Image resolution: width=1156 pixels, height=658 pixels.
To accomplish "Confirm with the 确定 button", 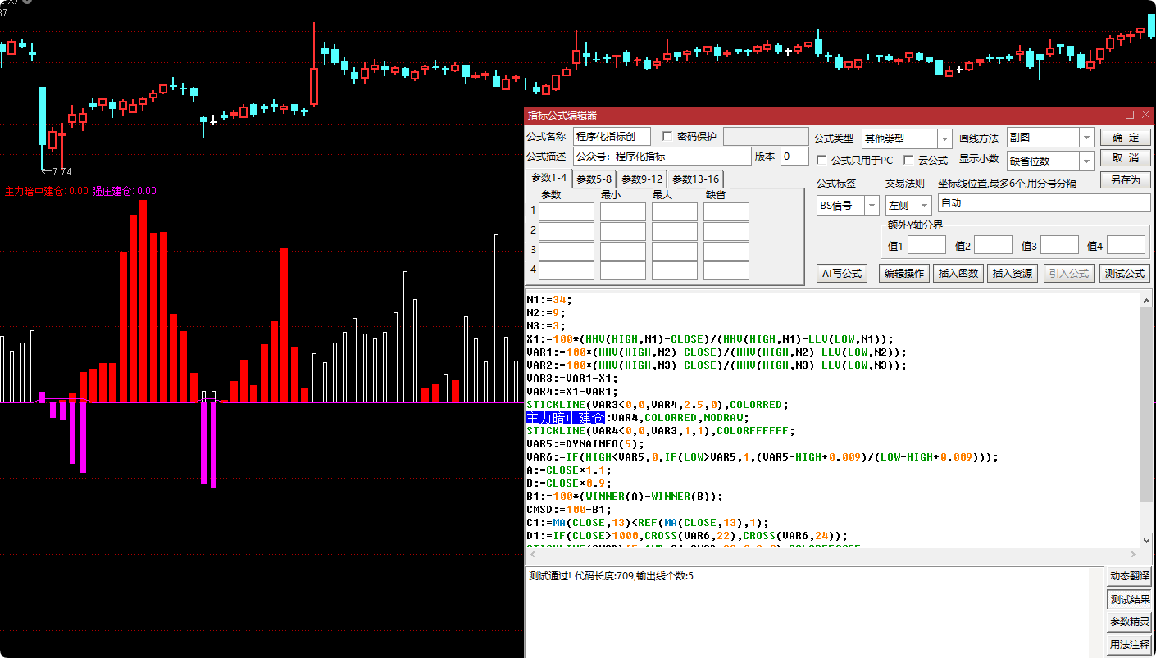I will click(1125, 138).
